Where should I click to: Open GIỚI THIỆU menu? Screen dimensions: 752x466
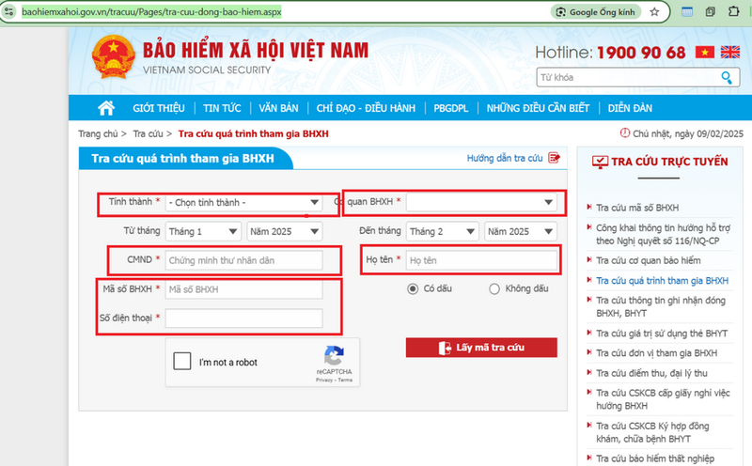(x=159, y=108)
